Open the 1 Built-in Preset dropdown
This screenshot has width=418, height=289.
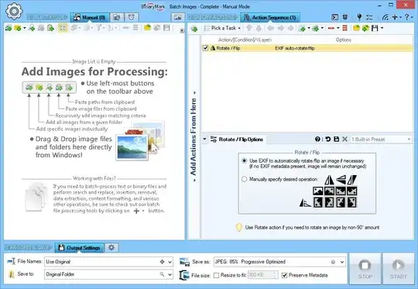pyautogui.click(x=381, y=139)
